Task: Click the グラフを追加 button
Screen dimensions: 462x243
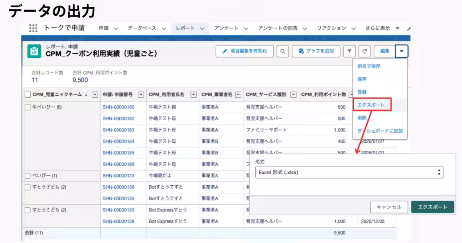Action: [x=316, y=51]
